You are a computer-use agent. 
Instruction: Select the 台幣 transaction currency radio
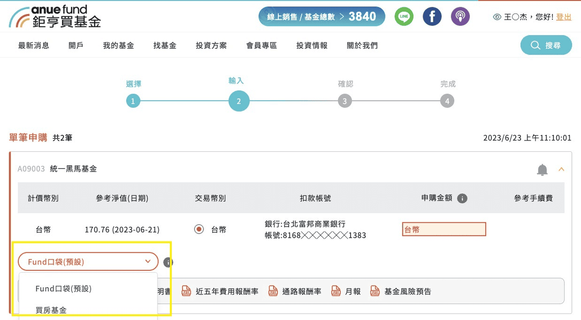[x=199, y=229]
